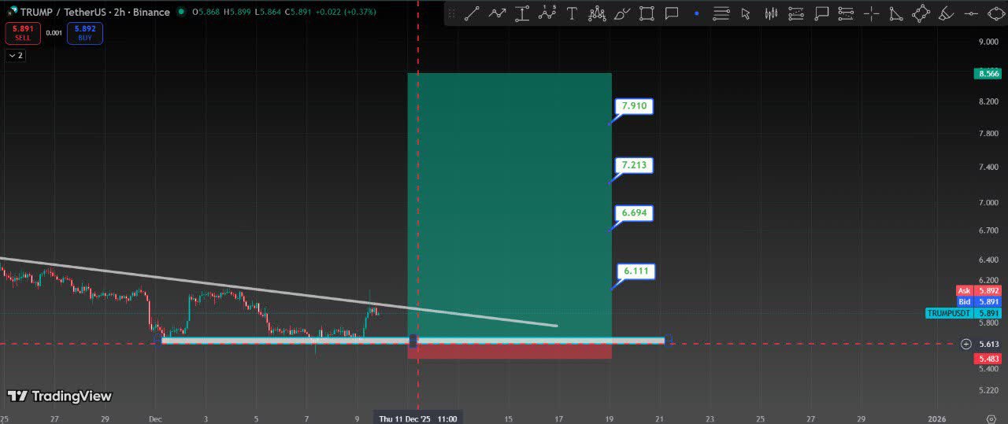The image size is (1008, 424).
Task: Select the horizontal line tool
Action: click(x=972, y=13)
